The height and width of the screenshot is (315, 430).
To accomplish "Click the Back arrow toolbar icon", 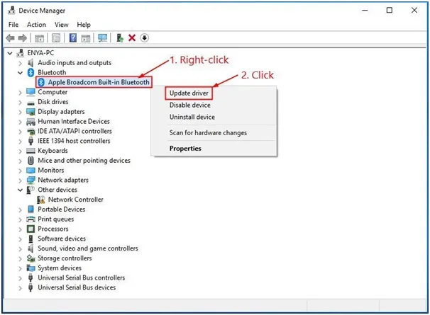I will point(11,38).
